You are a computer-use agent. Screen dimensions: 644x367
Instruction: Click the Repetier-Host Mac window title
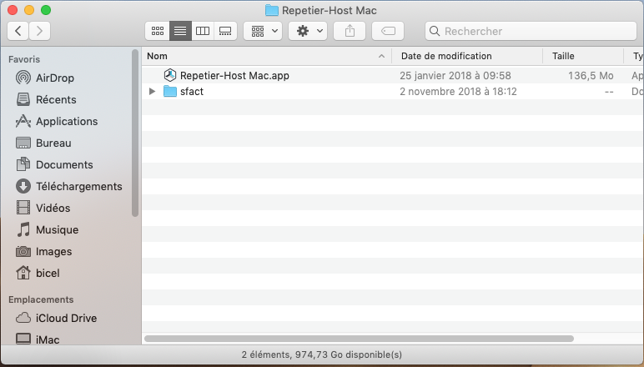click(329, 10)
